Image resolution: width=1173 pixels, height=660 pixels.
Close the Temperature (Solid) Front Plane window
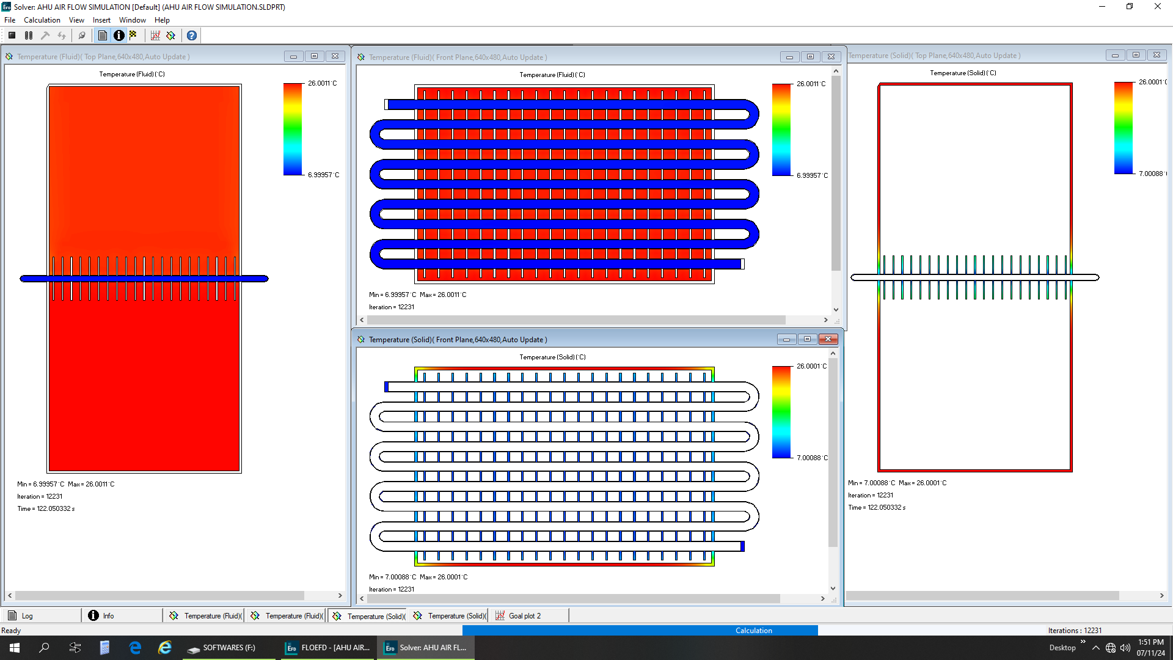coord(828,339)
